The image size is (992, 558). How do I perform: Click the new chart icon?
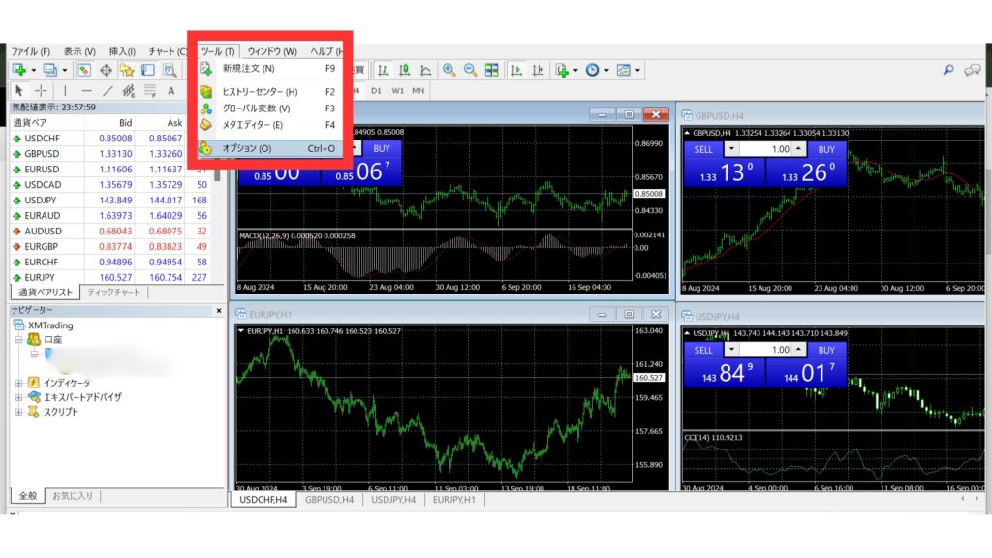[x=19, y=70]
